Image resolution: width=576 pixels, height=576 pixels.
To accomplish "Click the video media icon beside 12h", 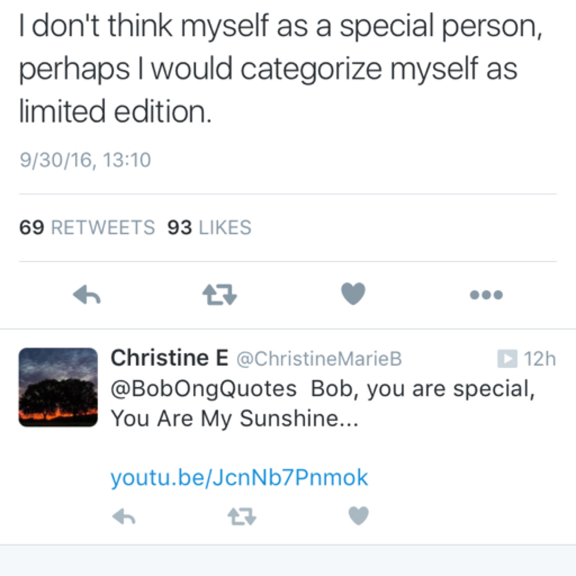I will pyautogui.click(x=508, y=358).
